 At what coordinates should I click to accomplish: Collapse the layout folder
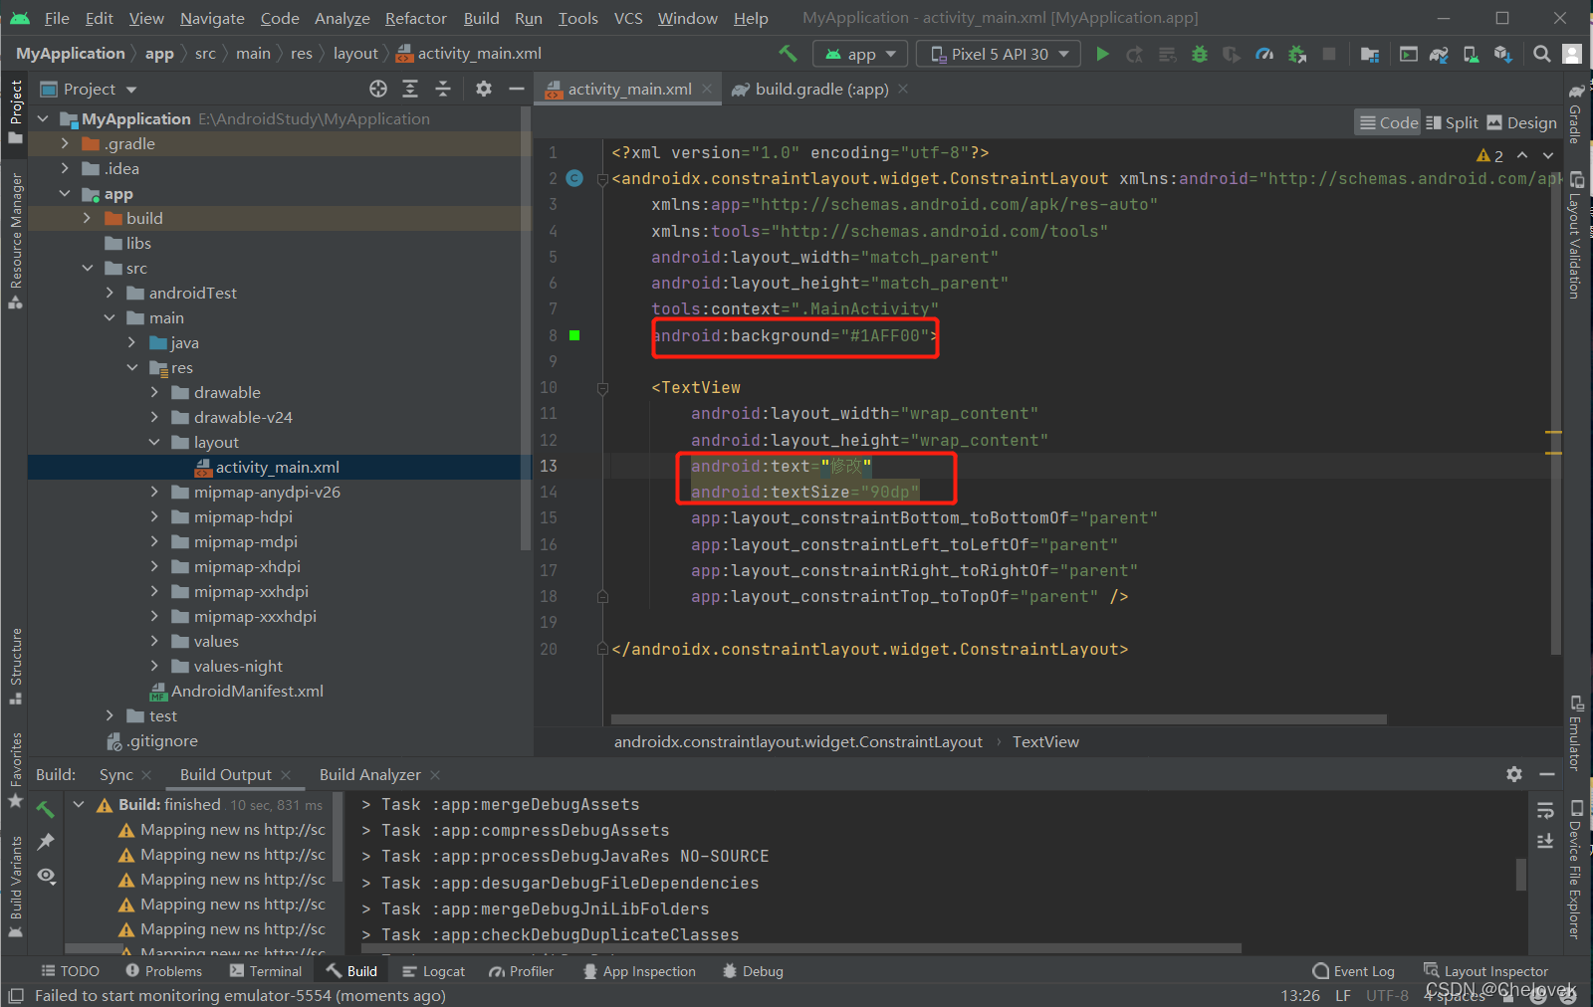(154, 442)
